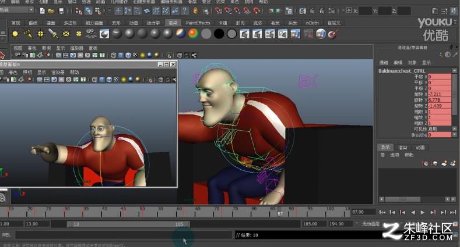
Task: Click select camera icon in main viewport toolbar
Action: 17,55
